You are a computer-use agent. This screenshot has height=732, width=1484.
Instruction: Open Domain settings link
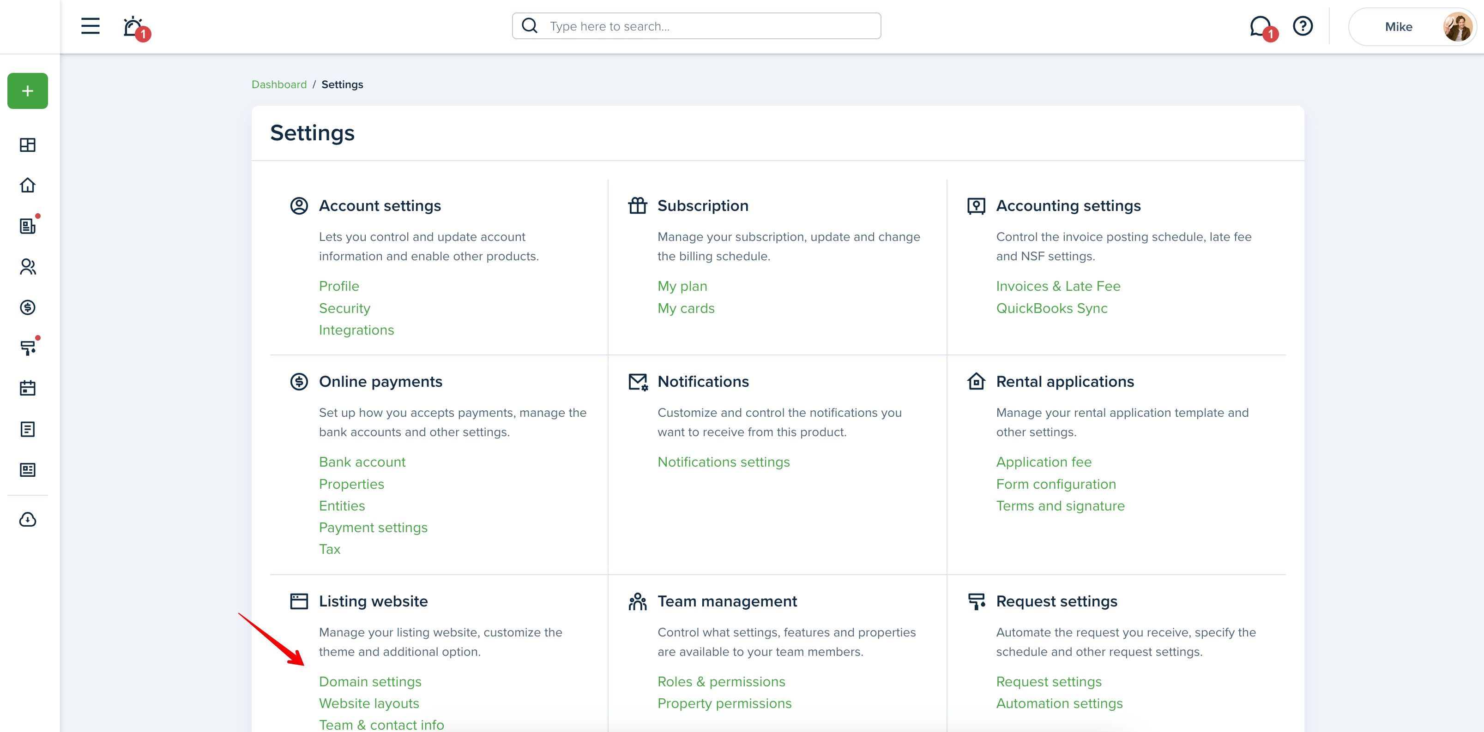click(x=370, y=682)
